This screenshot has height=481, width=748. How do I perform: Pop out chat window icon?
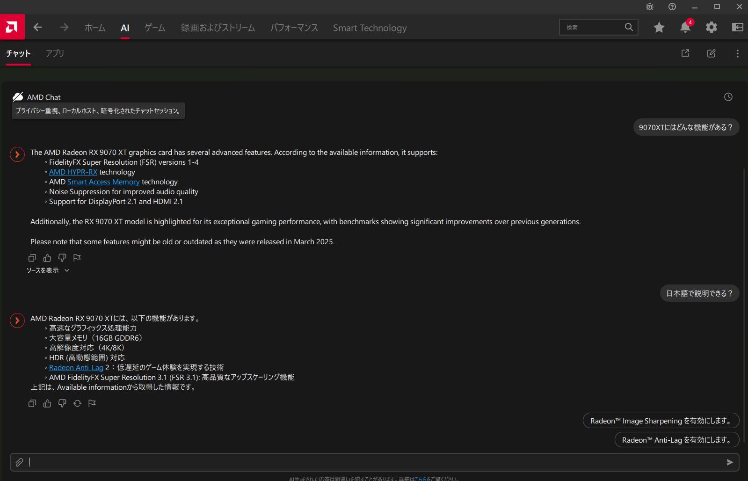click(x=685, y=53)
